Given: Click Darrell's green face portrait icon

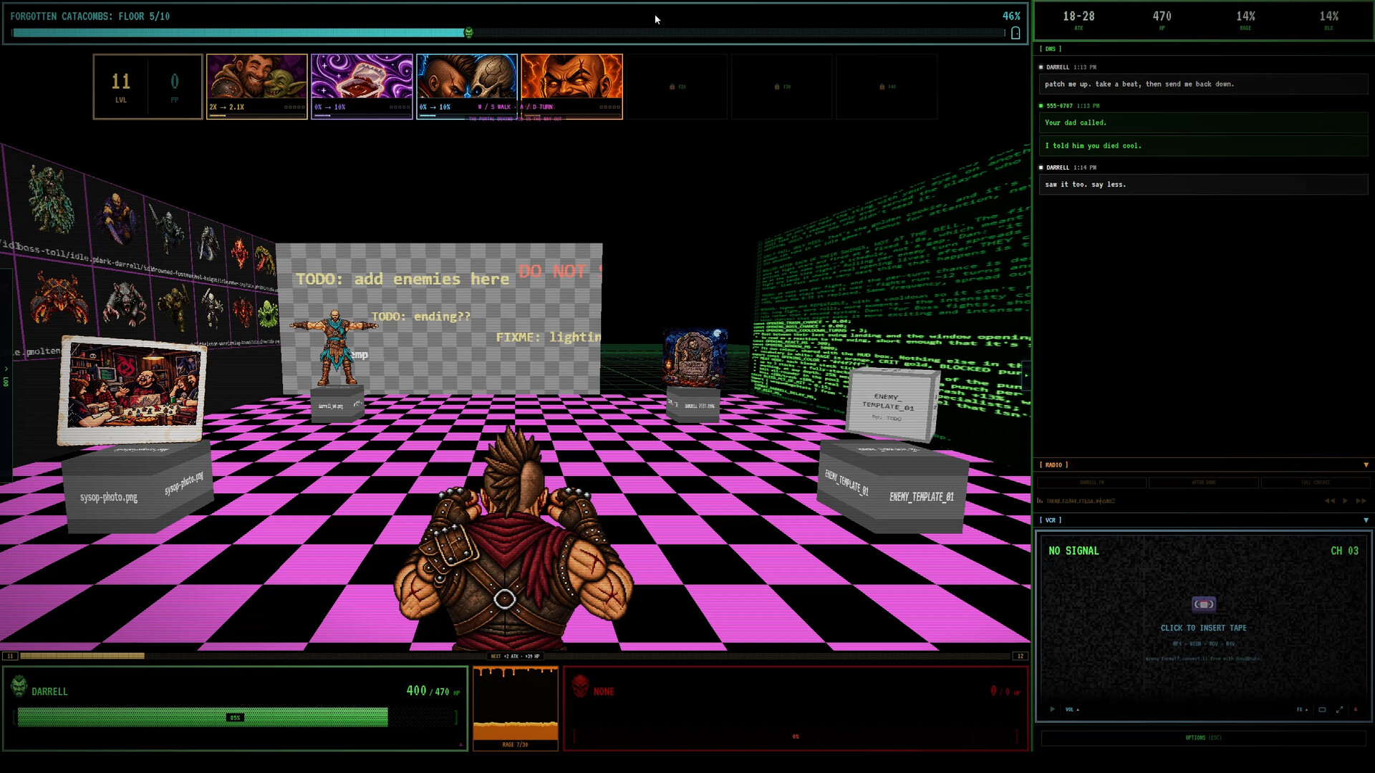Looking at the screenshot, I should point(19,686).
